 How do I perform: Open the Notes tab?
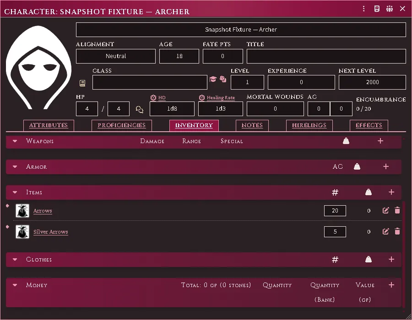tap(252, 125)
